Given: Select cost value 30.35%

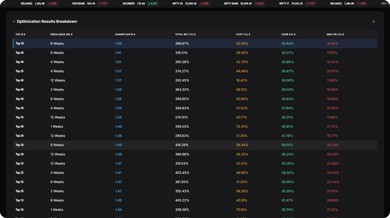Looking at the screenshot, I should click(242, 43).
